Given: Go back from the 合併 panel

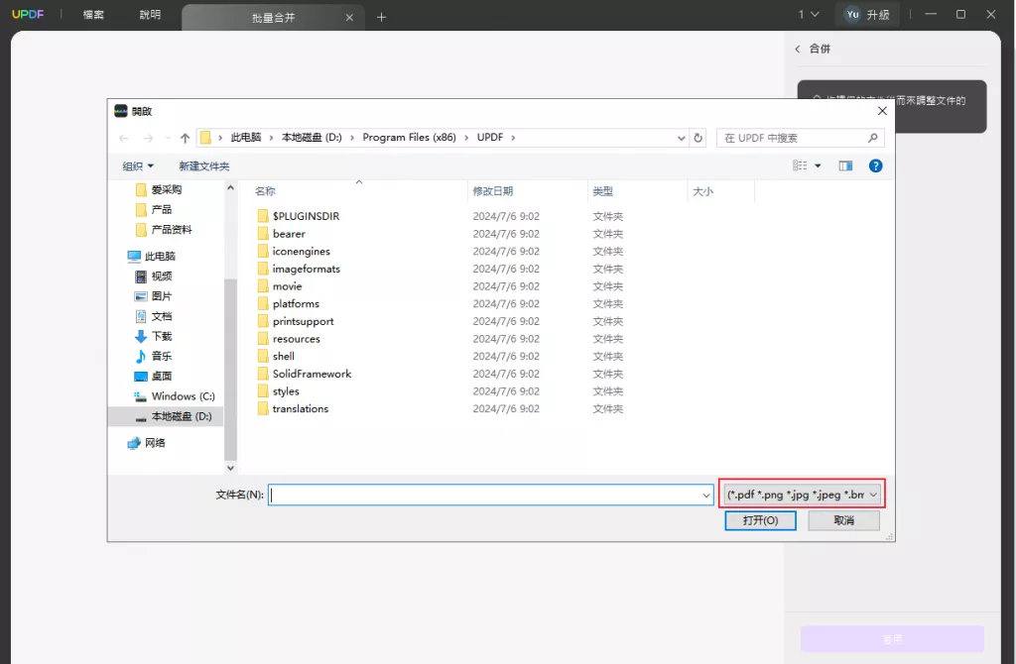Looking at the screenshot, I should (x=798, y=49).
